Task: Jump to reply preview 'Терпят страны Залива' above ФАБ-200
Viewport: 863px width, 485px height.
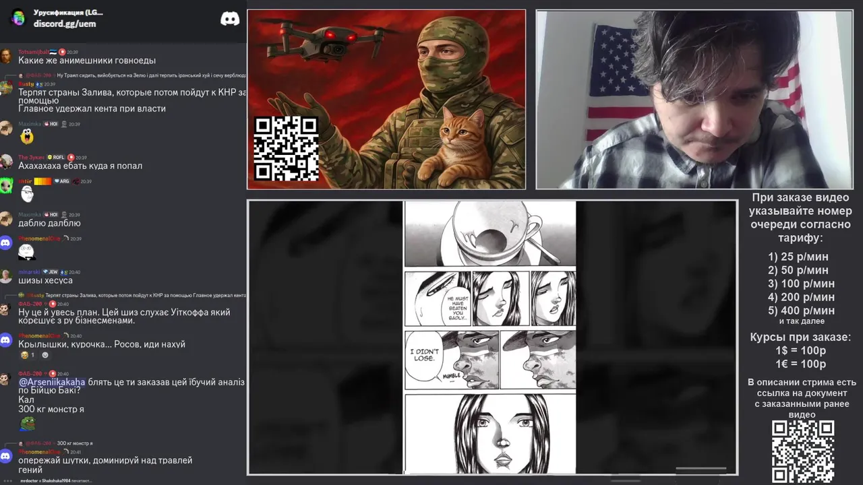Action: click(146, 296)
